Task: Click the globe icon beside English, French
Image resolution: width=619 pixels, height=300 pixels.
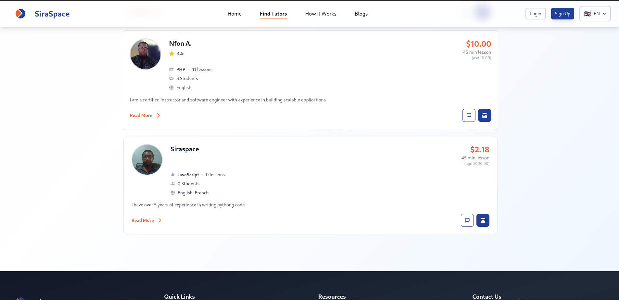Action: (173, 193)
